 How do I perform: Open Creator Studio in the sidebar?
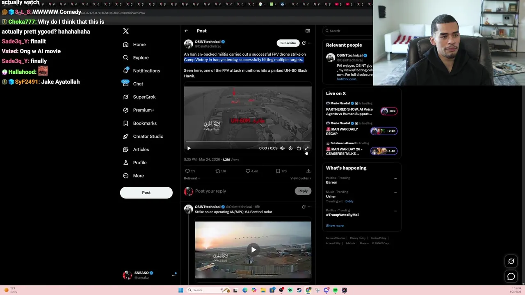click(143, 136)
